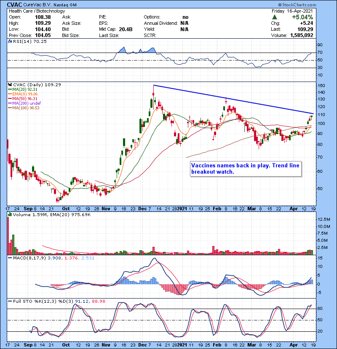The image size is (337, 349).
Task: Click the green up-arrow change icon
Action: point(275,17)
